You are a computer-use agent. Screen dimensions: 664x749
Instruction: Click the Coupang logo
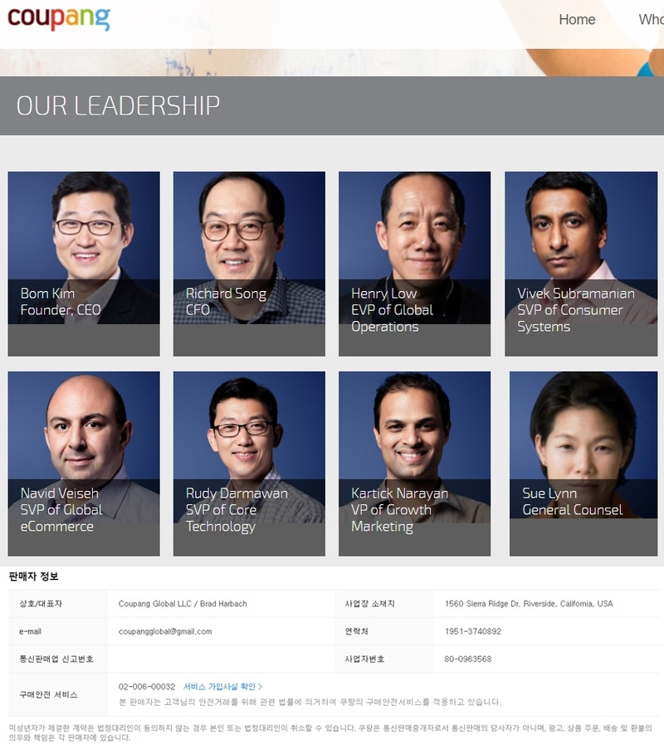click(x=59, y=18)
